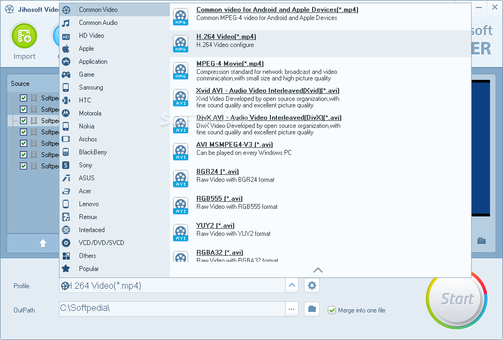This screenshot has height=340, width=503.
Task: Select the Common Audio category
Action: coord(115,23)
